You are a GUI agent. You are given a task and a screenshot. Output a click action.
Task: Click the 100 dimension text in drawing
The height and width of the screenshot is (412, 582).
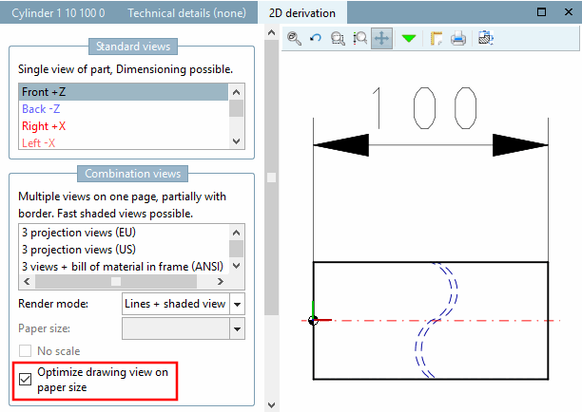[x=425, y=108]
